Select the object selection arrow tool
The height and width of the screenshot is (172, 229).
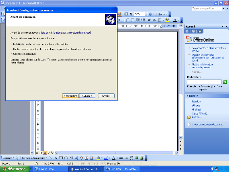click(17, 158)
